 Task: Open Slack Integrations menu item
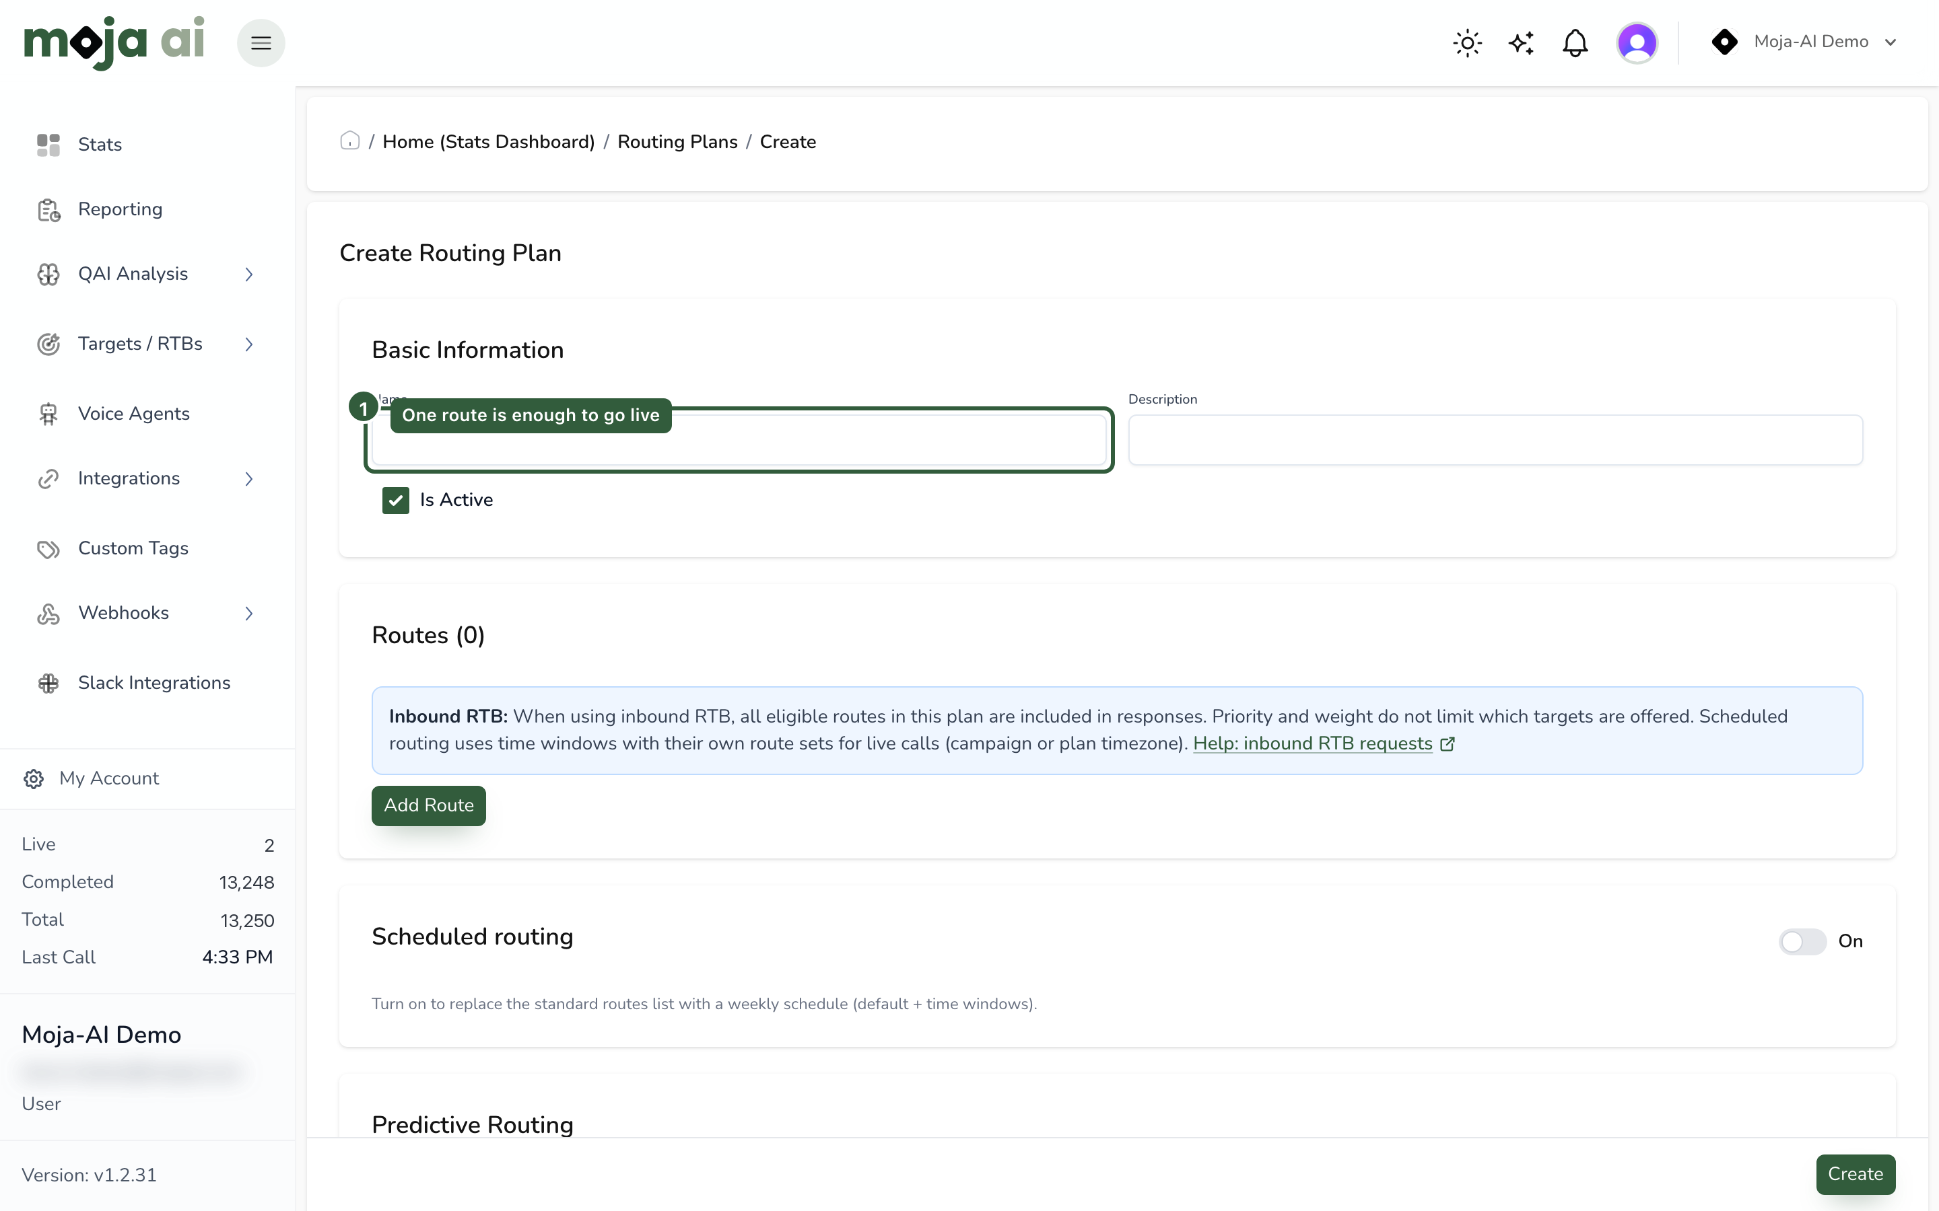click(x=154, y=683)
